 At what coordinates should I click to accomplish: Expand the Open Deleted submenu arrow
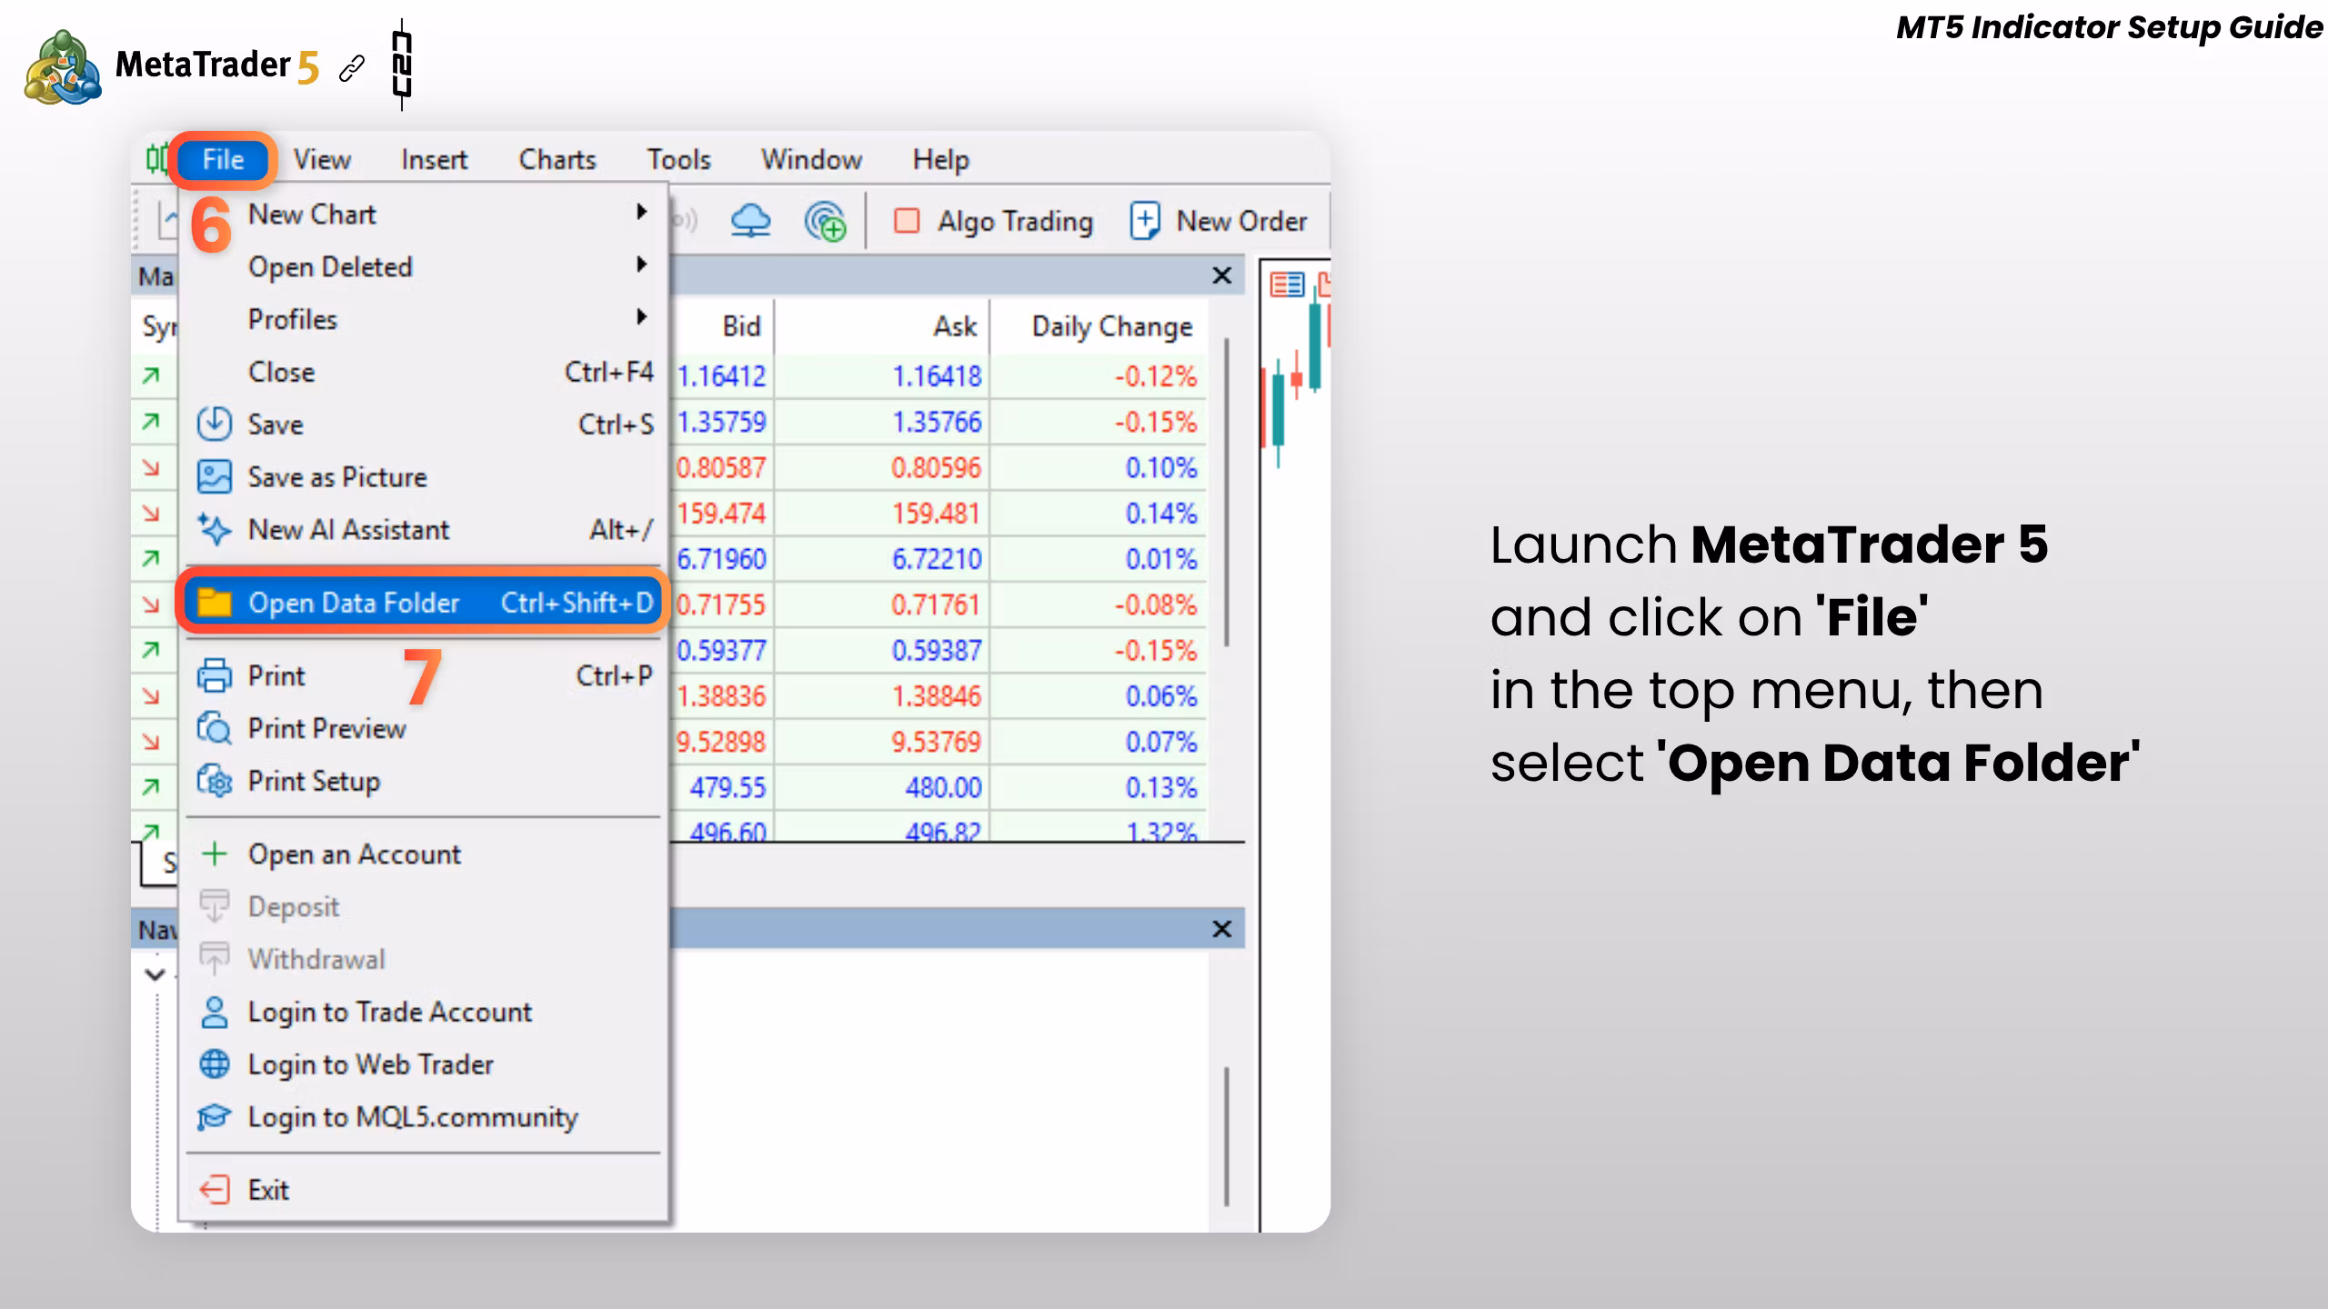pos(641,265)
